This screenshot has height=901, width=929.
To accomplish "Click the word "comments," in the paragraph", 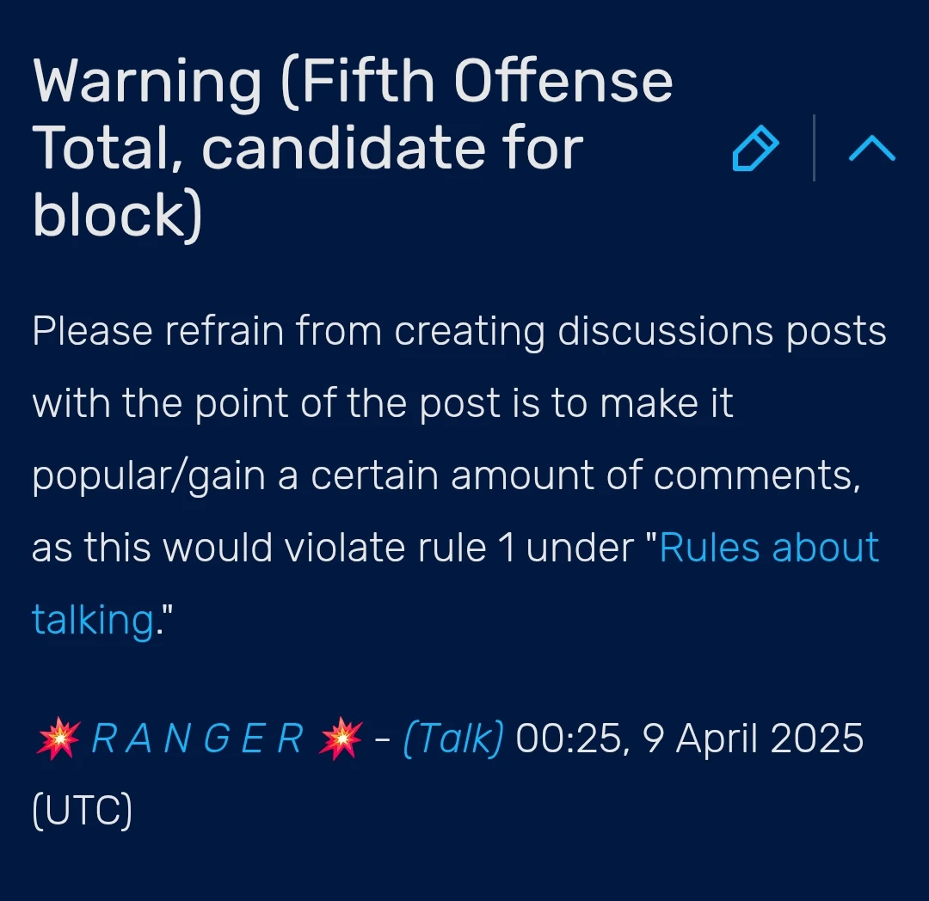I will (784, 475).
